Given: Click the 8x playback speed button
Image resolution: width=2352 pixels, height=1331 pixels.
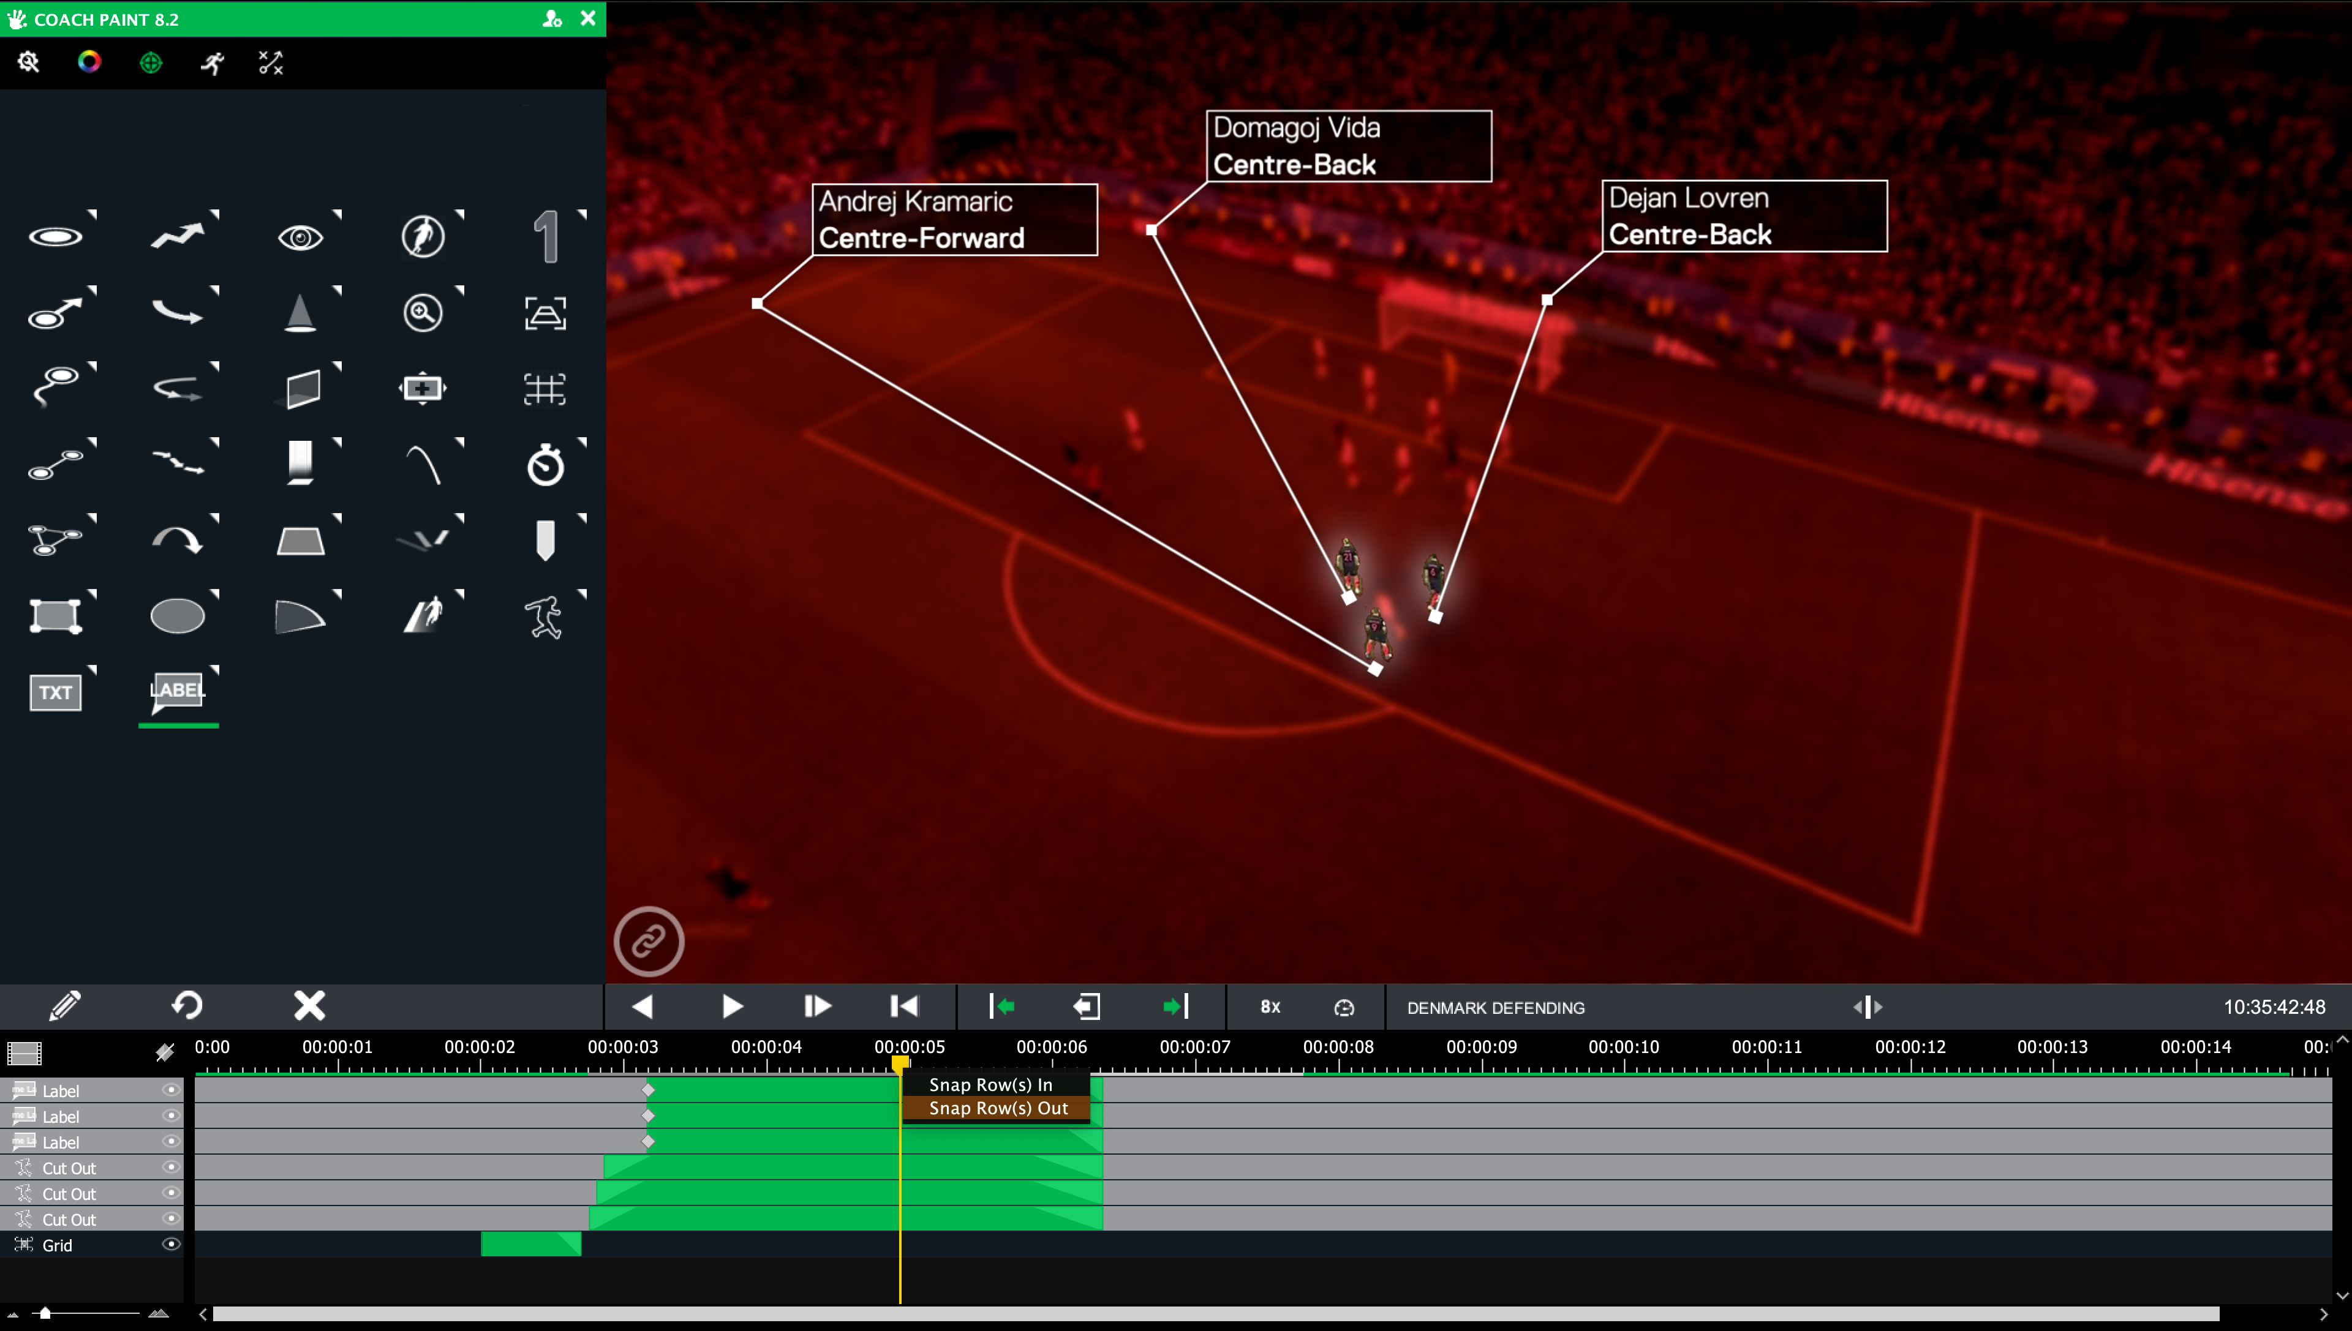Looking at the screenshot, I should point(1270,1007).
